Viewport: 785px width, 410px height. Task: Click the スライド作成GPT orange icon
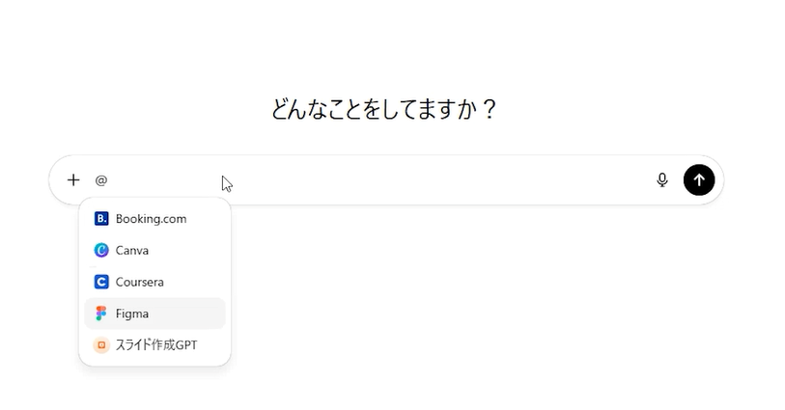pyautogui.click(x=101, y=345)
